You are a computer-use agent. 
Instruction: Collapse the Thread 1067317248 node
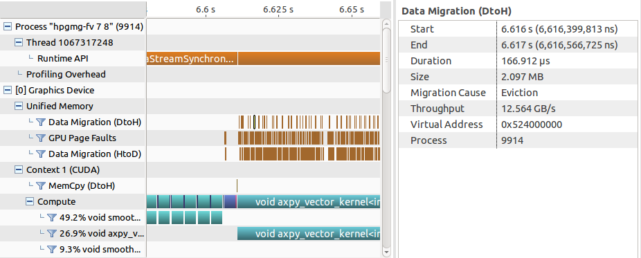[19, 42]
